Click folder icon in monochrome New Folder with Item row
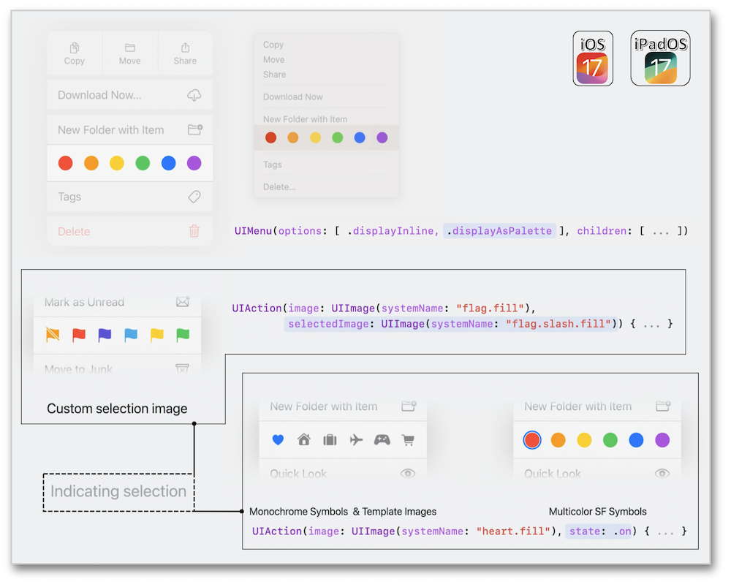 click(x=409, y=406)
